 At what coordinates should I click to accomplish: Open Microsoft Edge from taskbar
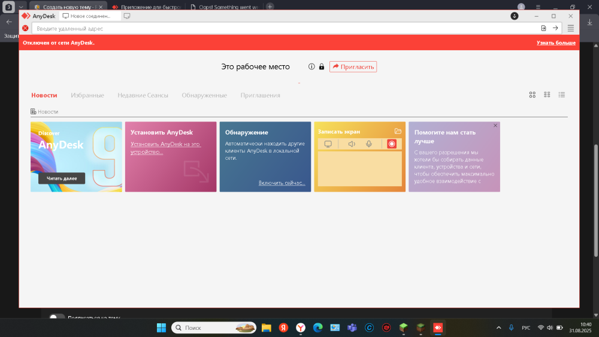pos(318,327)
